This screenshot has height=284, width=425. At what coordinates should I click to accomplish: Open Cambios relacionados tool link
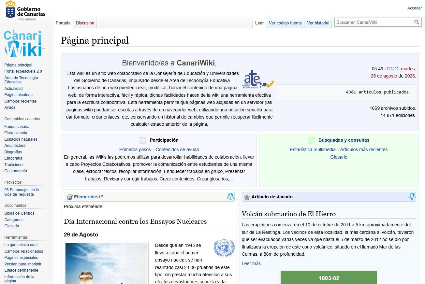click(23, 251)
